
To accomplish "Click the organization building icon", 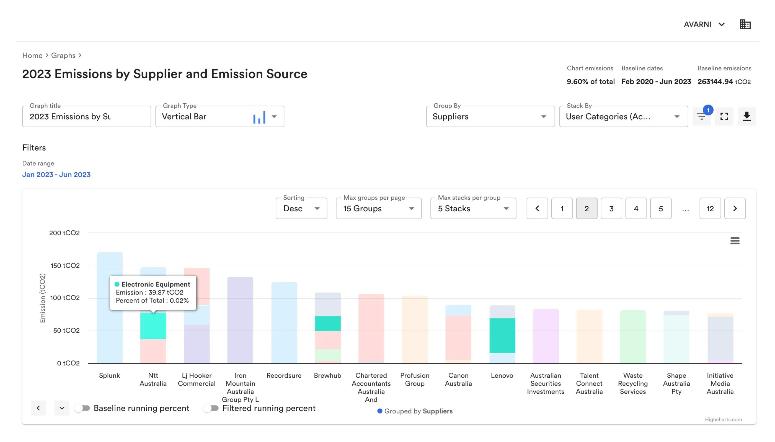I will [745, 24].
